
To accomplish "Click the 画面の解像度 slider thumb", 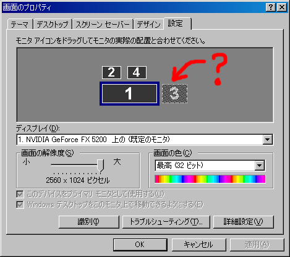I will [x=101, y=166].
